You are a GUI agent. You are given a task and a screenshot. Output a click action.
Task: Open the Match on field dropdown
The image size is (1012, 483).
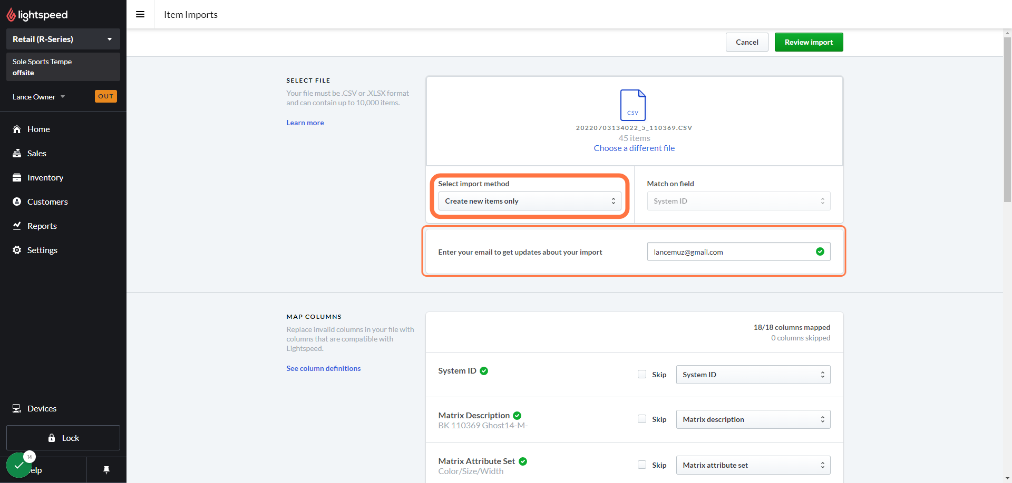(x=738, y=201)
